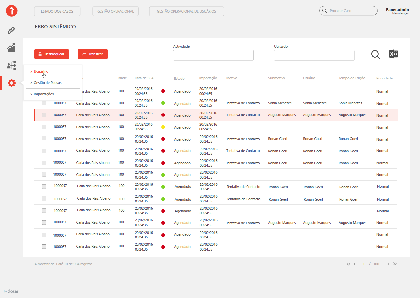
Task: Sort by the Tempo de Edição header
Action: click(x=352, y=78)
